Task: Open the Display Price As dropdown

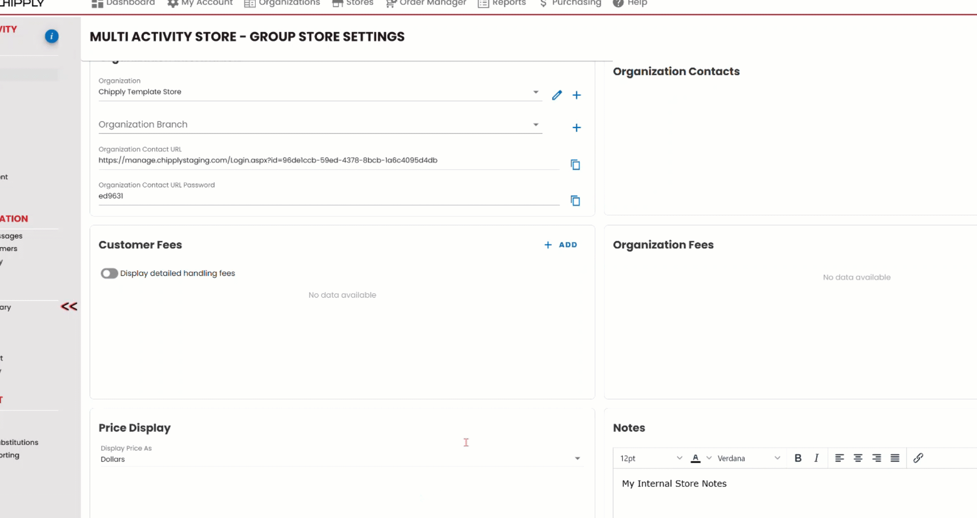Action: tap(577, 458)
